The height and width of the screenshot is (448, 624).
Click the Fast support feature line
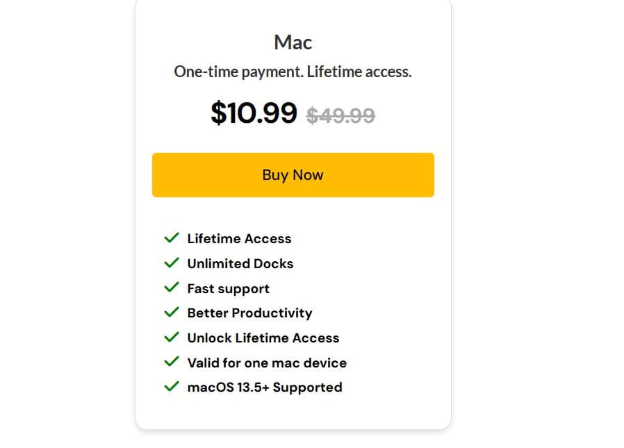click(229, 288)
